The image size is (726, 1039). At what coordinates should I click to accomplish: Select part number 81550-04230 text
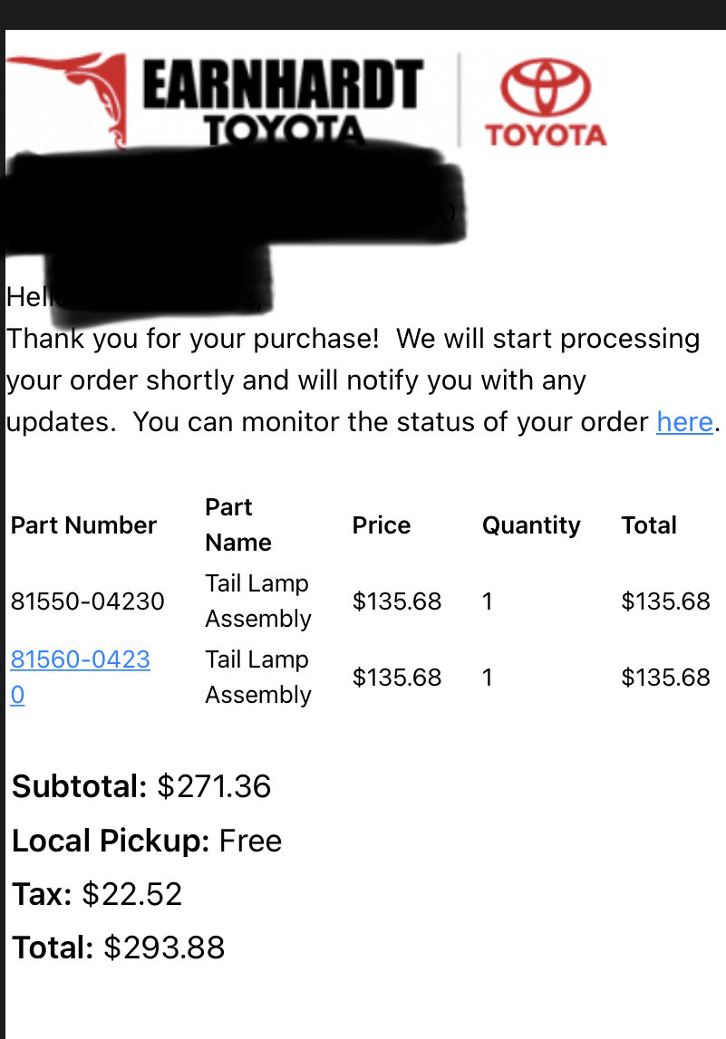(88, 601)
